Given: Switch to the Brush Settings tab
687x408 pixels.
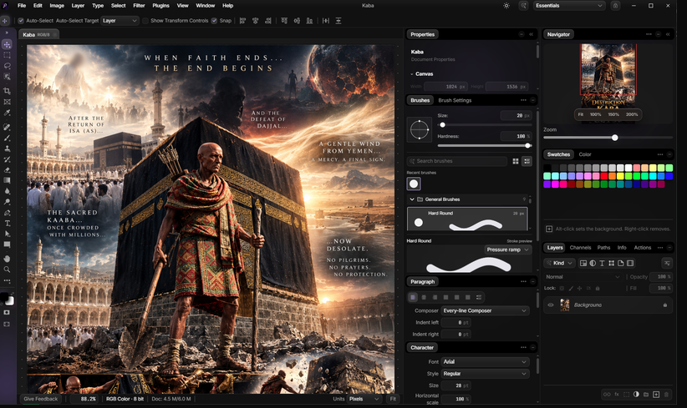Looking at the screenshot, I should [x=455, y=101].
